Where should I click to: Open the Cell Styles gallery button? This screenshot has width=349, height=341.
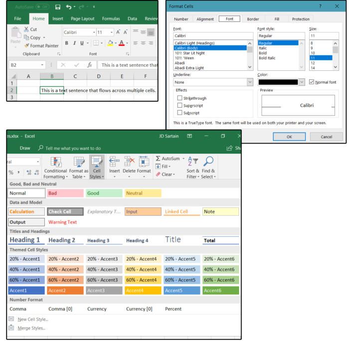pos(97,167)
